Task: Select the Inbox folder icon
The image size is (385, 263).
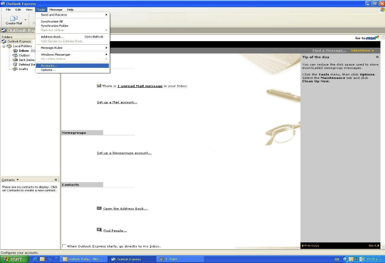Action: pos(15,51)
